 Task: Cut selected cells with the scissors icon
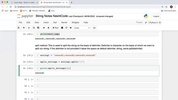pyautogui.click(x=29, y=28)
